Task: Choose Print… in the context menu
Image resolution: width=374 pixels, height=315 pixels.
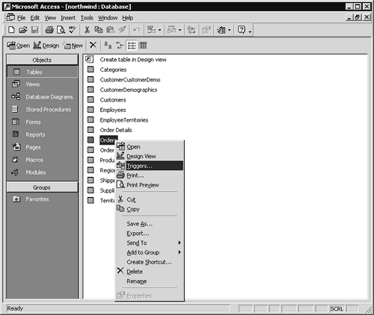Action: click(150, 175)
